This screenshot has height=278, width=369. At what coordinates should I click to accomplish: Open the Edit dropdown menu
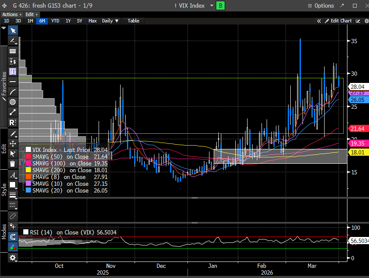[32, 14]
